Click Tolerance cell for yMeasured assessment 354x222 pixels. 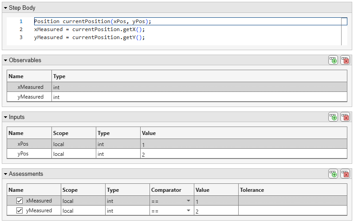pyautogui.click(x=293, y=210)
